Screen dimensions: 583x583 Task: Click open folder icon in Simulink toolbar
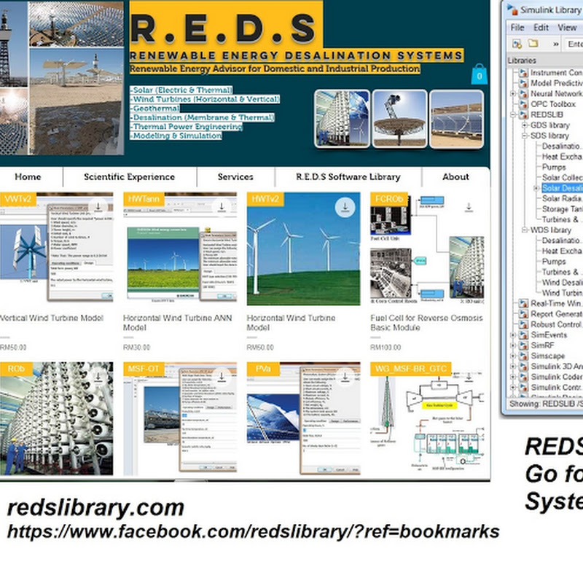pyautogui.click(x=533, y=44)
